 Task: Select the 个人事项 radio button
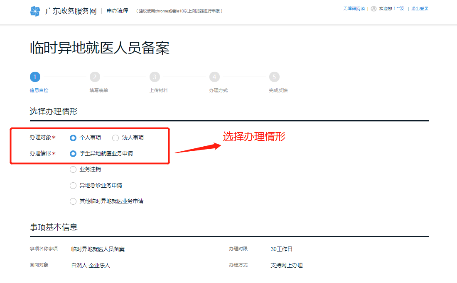[73, 138]
